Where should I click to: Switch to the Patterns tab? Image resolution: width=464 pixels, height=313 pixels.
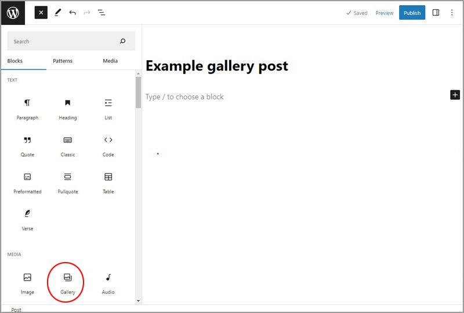tap(63, 61)
